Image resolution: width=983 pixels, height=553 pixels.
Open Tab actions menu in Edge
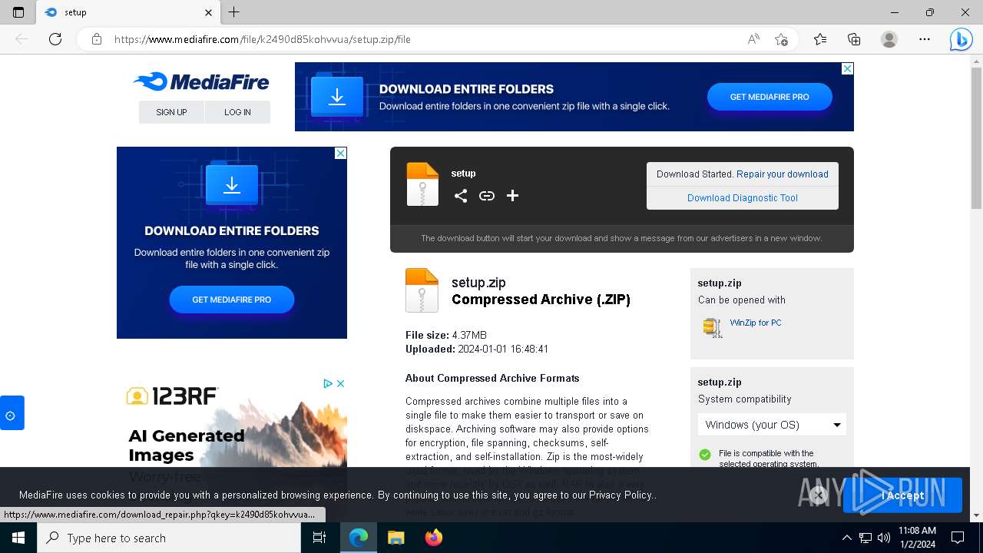(18, 12)
